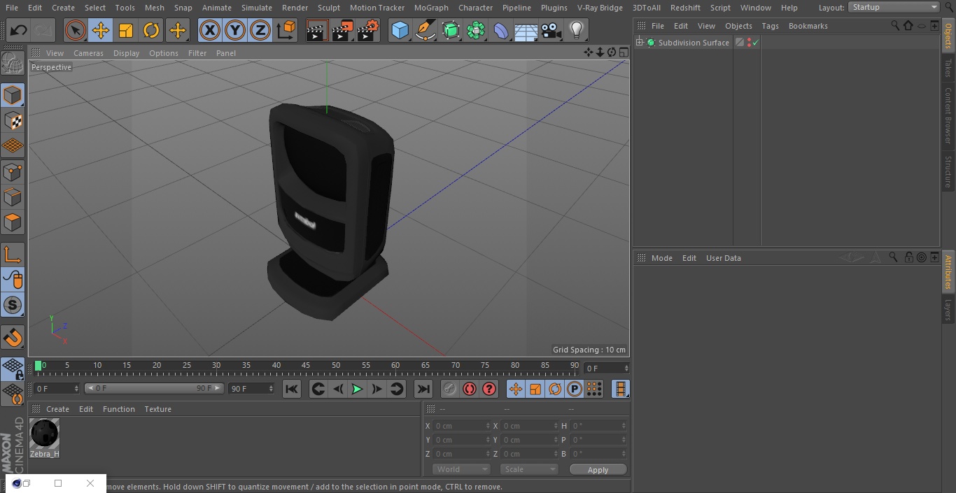Open the viewport Cameras menu
The width and height of the screenshot is (956, 493).
pos(88,53)
